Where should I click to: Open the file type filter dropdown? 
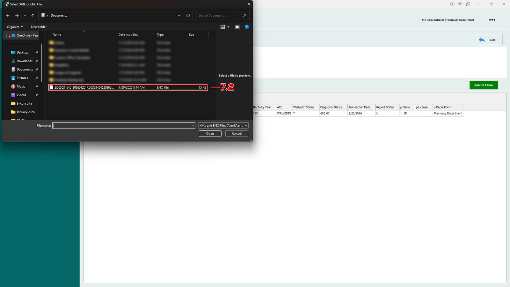pos(223,126)
